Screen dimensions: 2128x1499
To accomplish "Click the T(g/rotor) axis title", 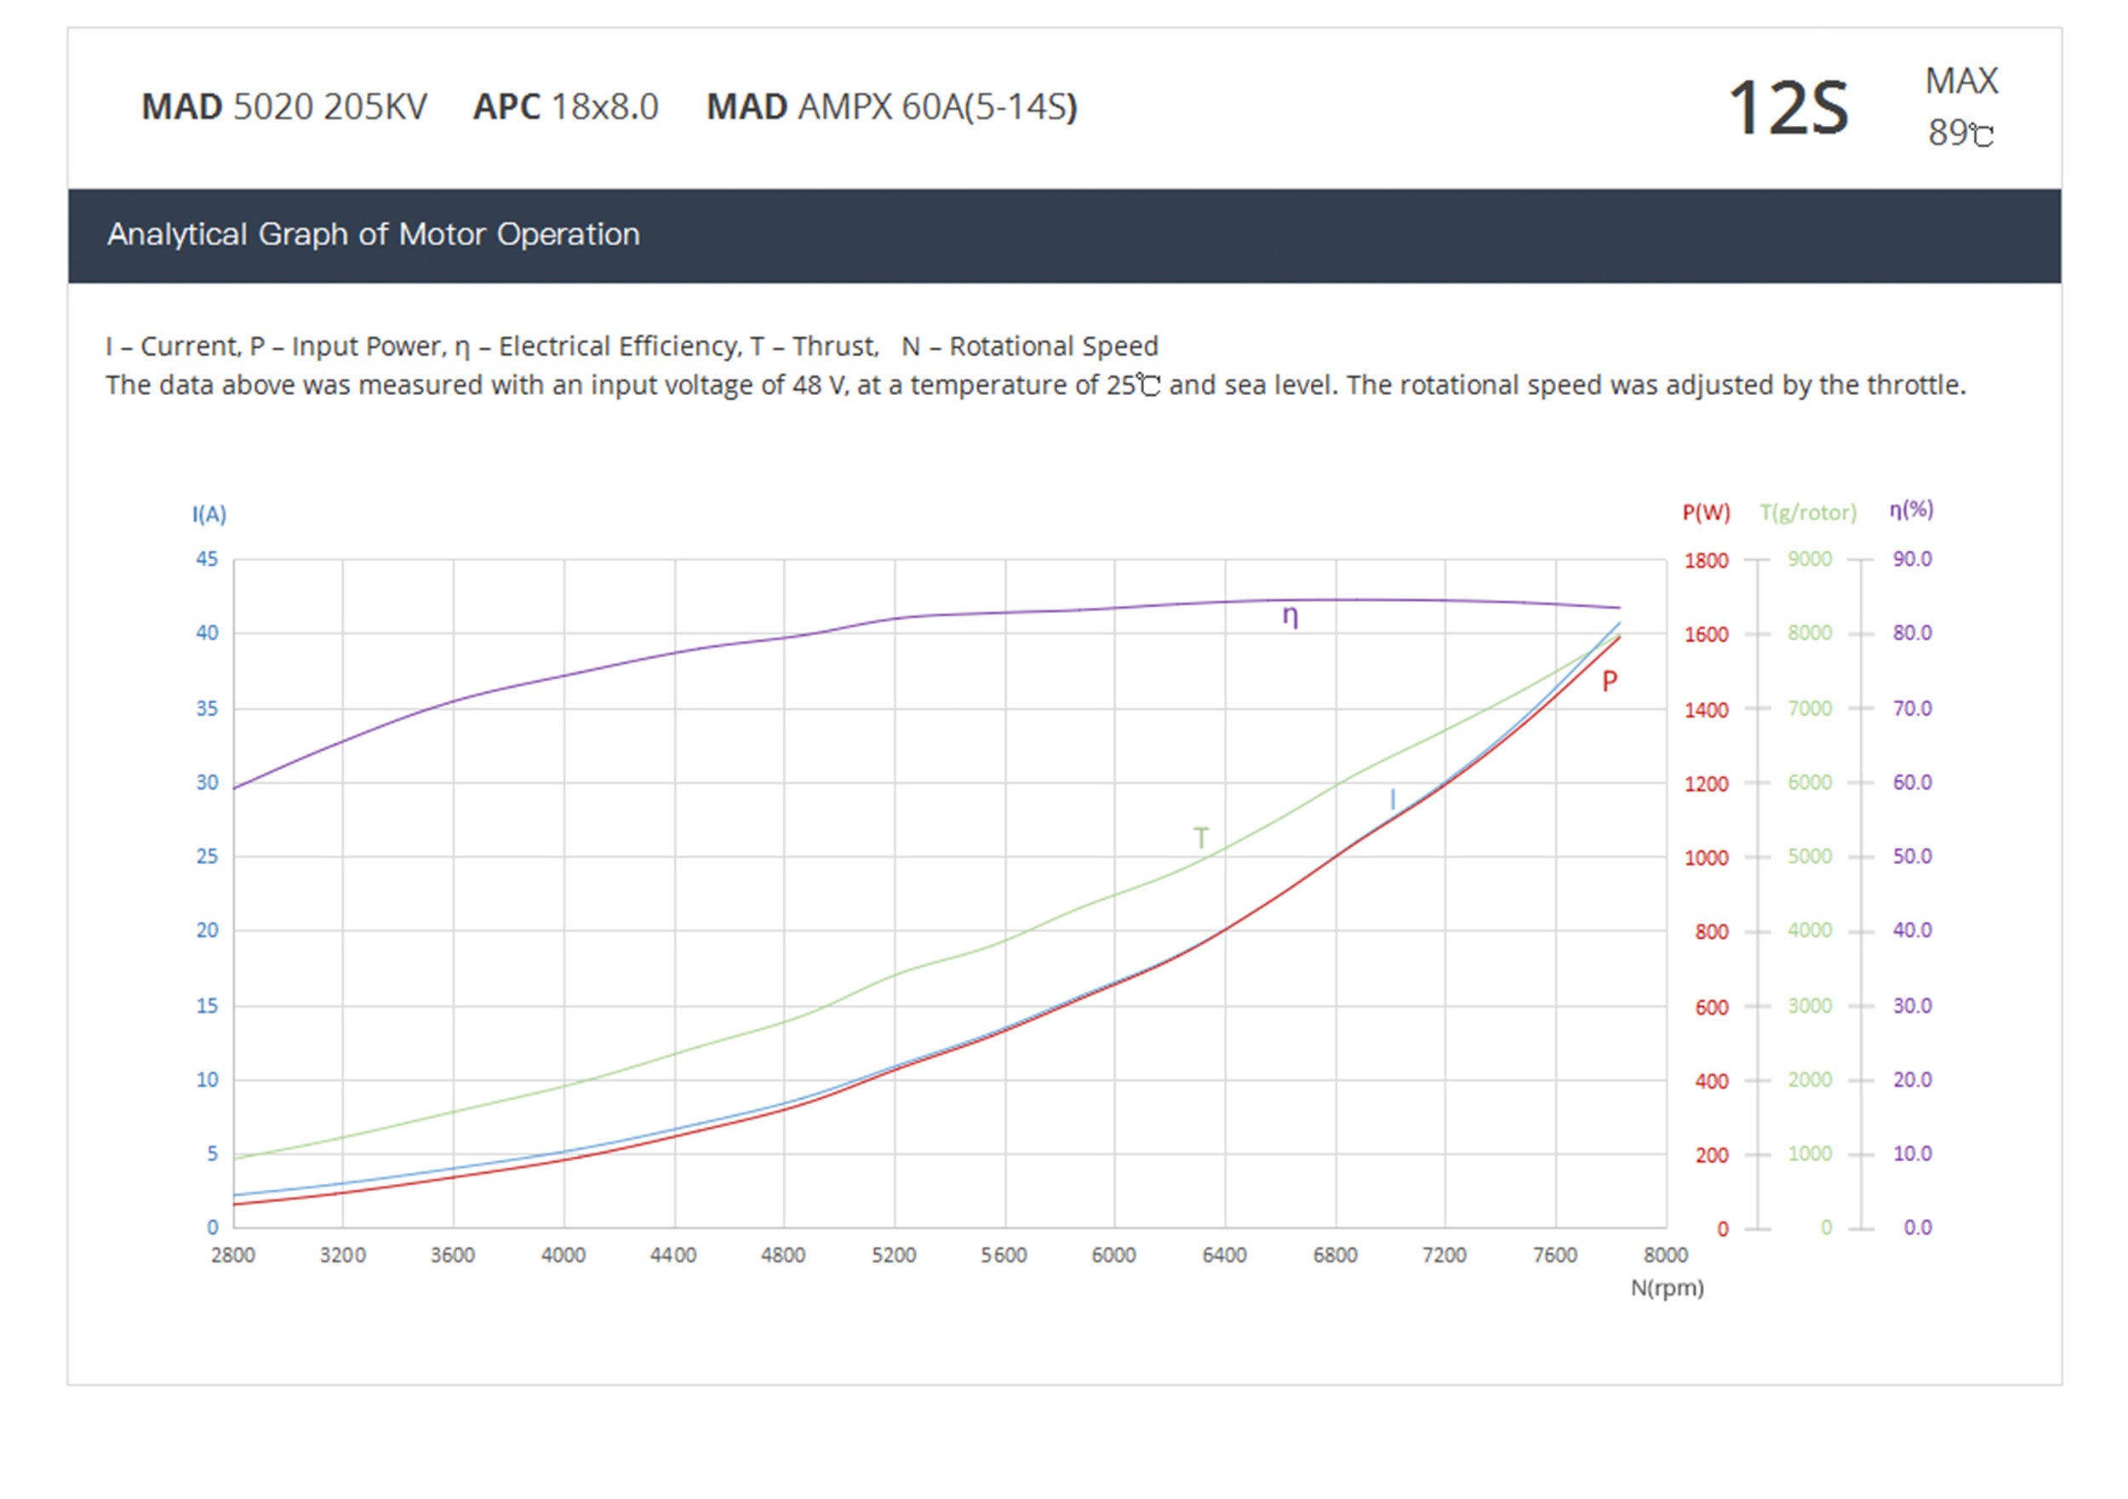I will click(1808, 512).
